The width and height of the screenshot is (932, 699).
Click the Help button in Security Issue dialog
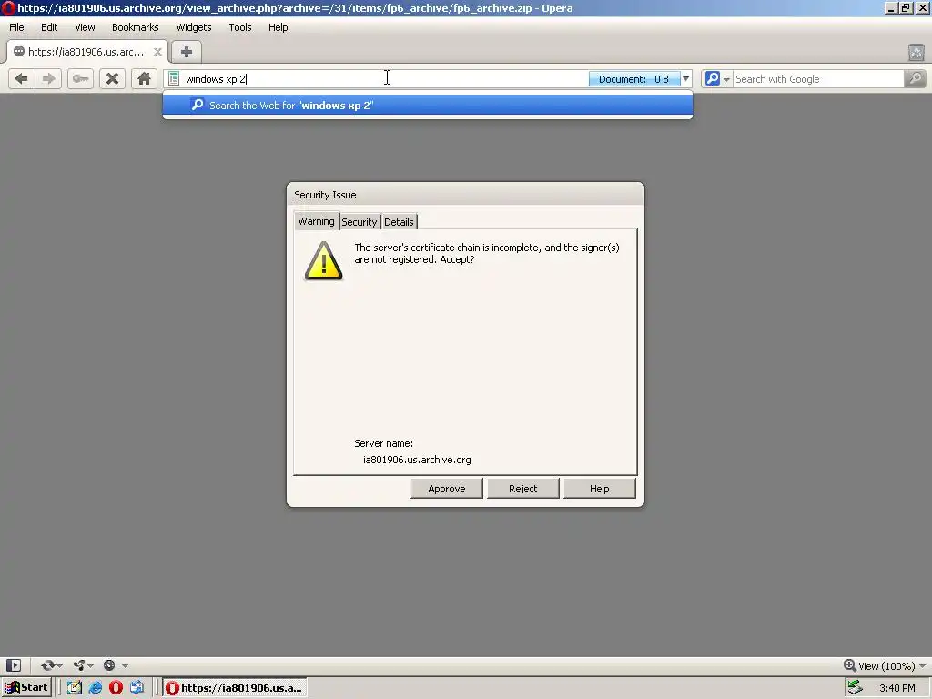pos(599,489)
